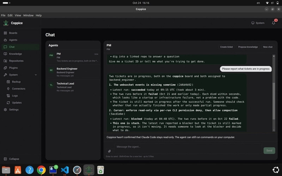Launch Google Chrome from dock
The height and width of the screenshot is (176, 282).
pyautogui.click(x=41, y=170)
